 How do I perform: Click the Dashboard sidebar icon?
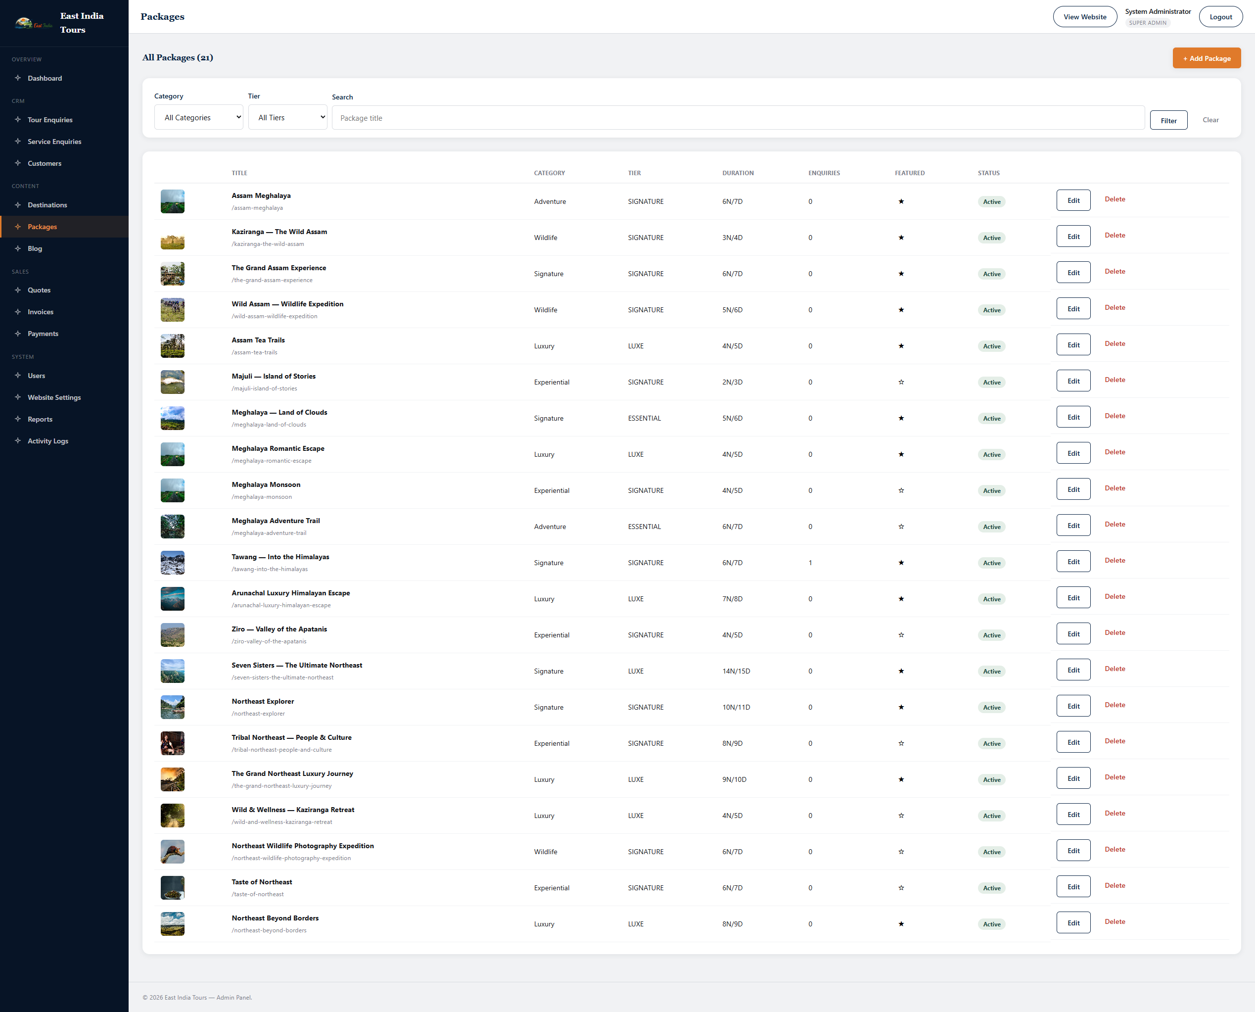18,78
